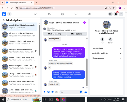This screenshot has height=102, width=127.
Task: Open the Marketplace storefront icon
Action: tap(76, 14)
